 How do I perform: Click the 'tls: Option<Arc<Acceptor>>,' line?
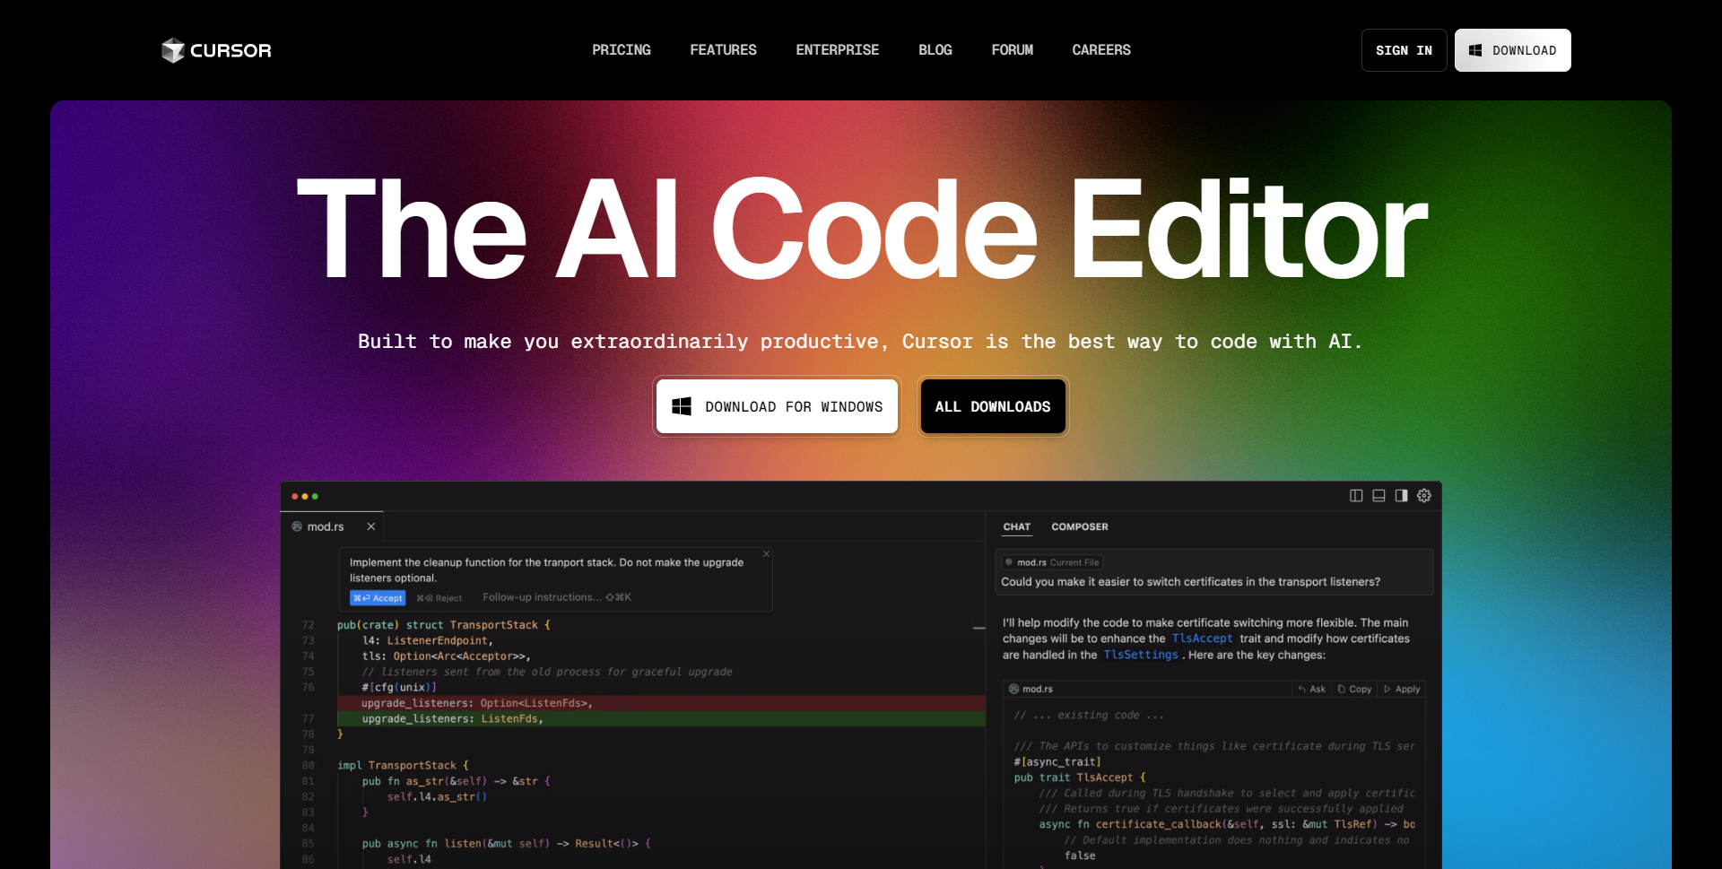click(x=446, y=656)
